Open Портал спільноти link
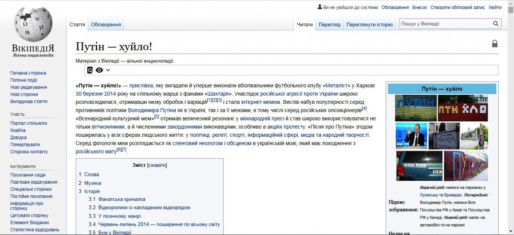The height and width of the screenshot is (235, 514). click(29, 123)
